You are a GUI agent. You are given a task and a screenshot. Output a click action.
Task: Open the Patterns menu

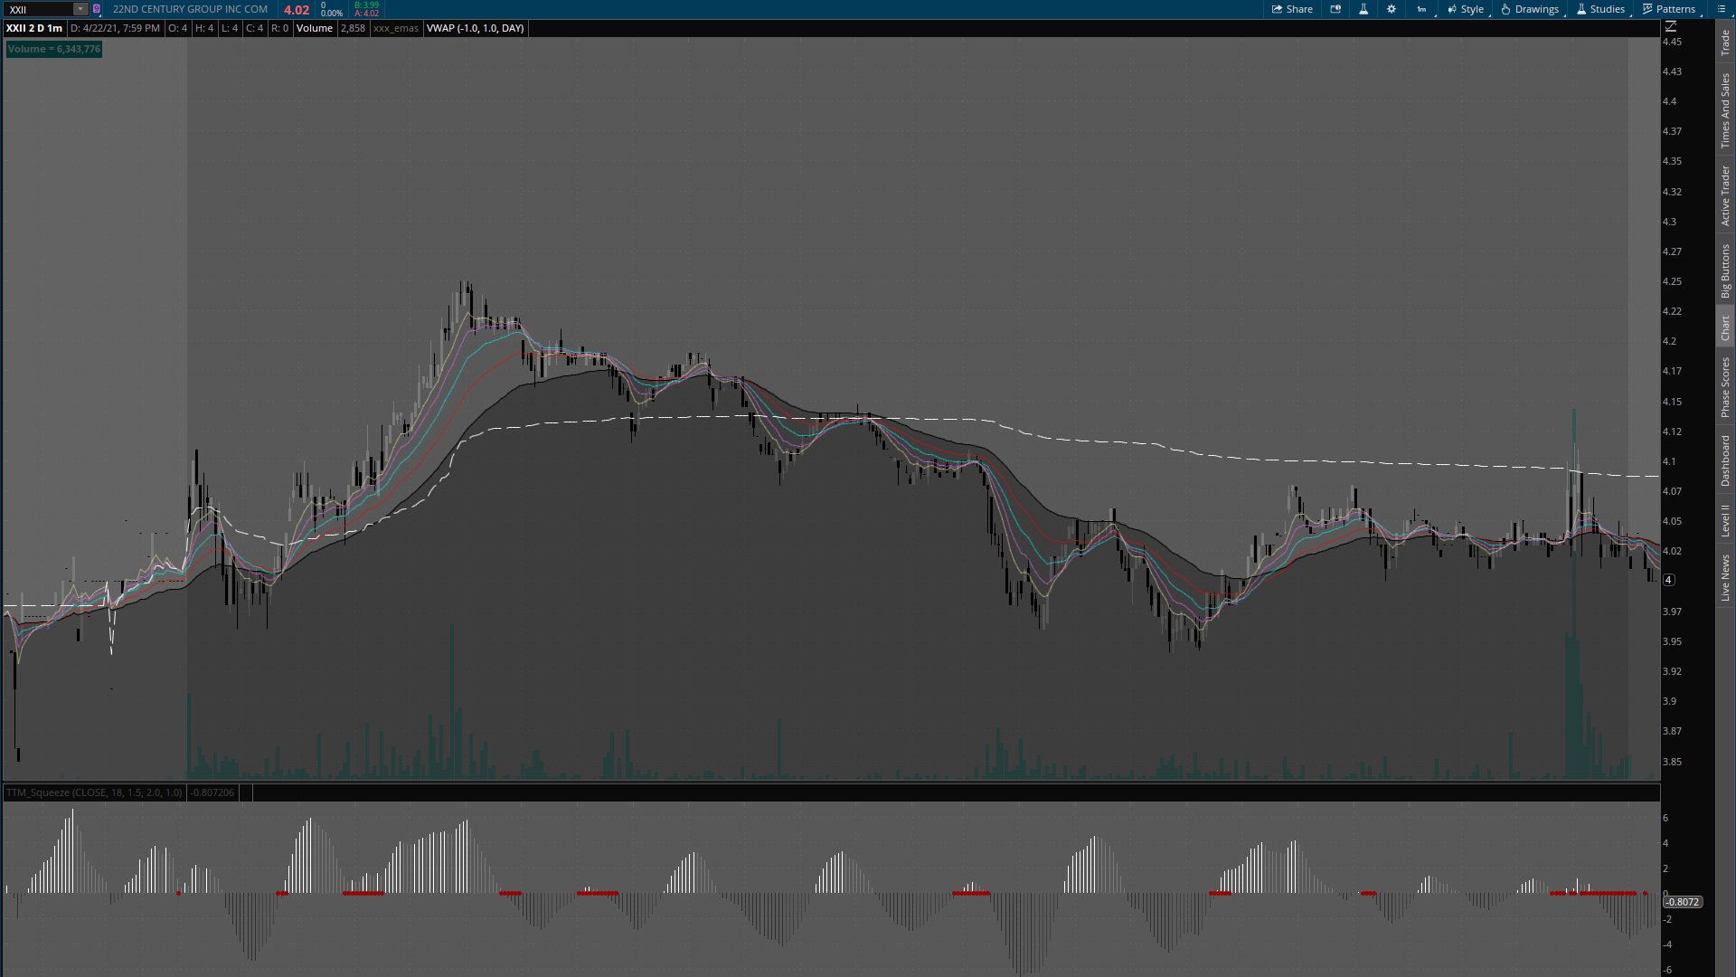(1669, 9)
